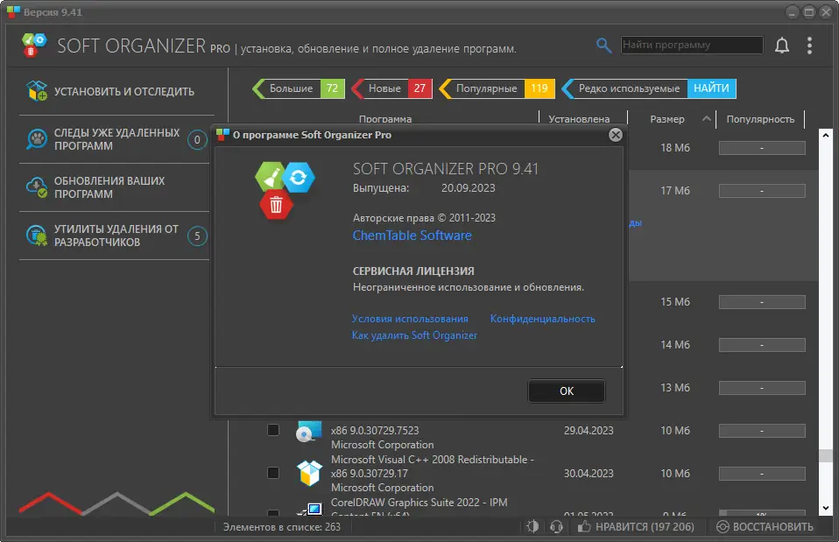
Task: Sort by size using the arrow indicator
Action: 706,118
